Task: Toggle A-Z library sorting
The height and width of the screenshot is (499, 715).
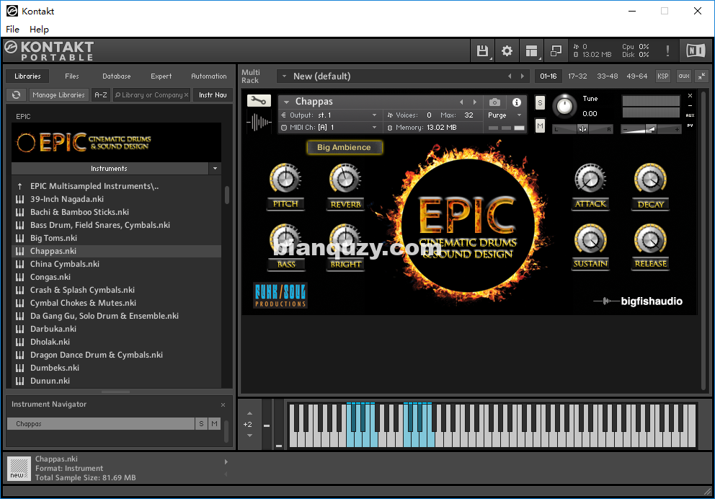Action: 101,95
